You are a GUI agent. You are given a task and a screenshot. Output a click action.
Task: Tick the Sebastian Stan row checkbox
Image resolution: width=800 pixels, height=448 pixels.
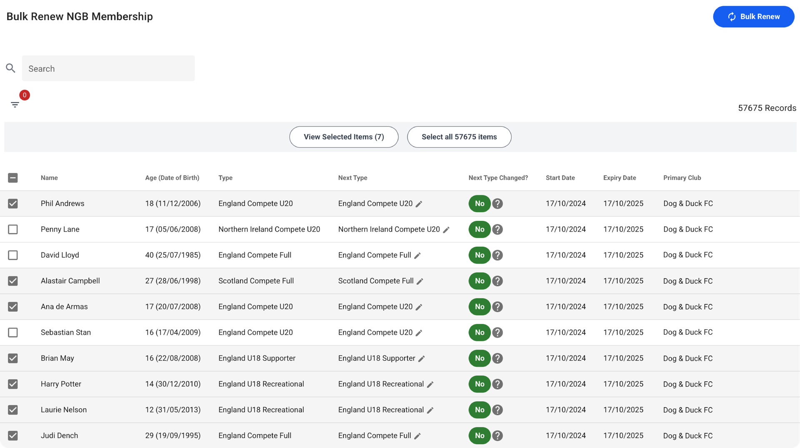pos(13,333)
